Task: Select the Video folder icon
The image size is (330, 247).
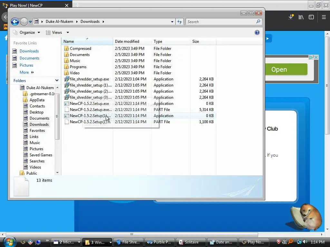Action: pos(66,73)
